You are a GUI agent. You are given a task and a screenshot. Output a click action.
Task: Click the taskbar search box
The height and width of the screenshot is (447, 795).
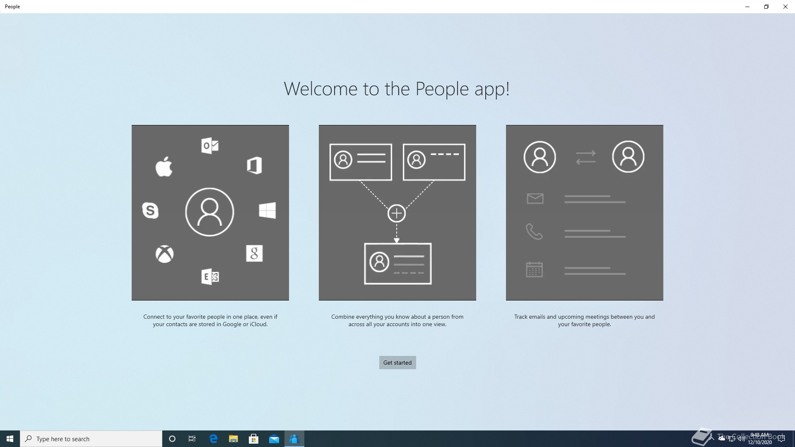click(x=91, y=439)
